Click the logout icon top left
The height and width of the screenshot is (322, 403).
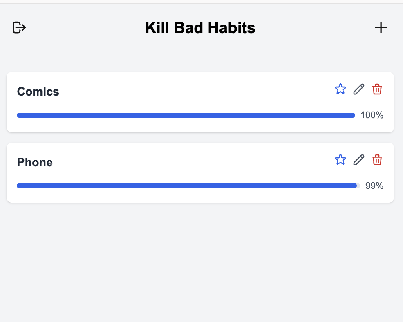[x=18, y=27]
